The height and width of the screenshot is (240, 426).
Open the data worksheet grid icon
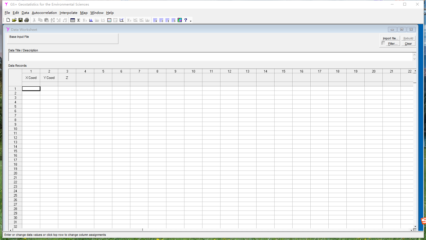pos(73,20)
